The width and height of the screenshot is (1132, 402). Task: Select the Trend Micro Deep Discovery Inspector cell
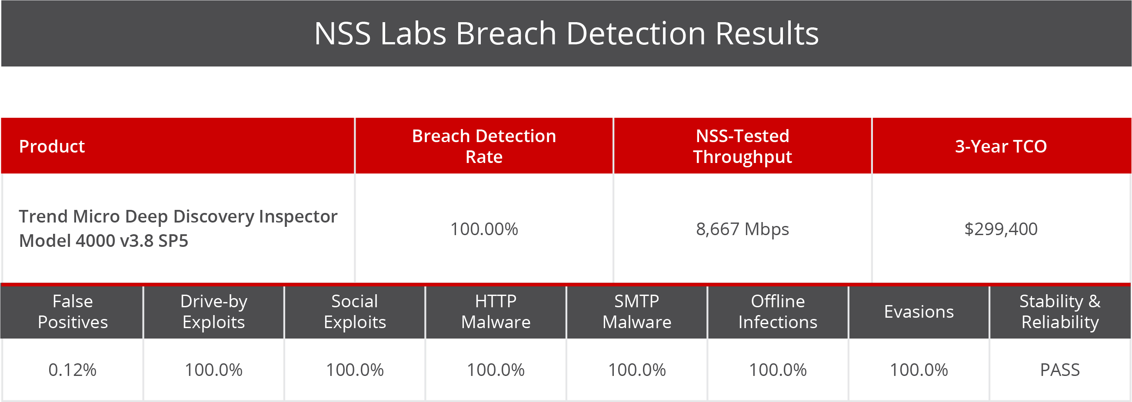pyautogui.click(x=177, y=229)
